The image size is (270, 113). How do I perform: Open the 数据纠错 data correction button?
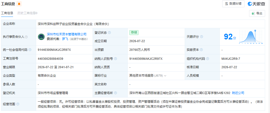[x=233, y=4]
